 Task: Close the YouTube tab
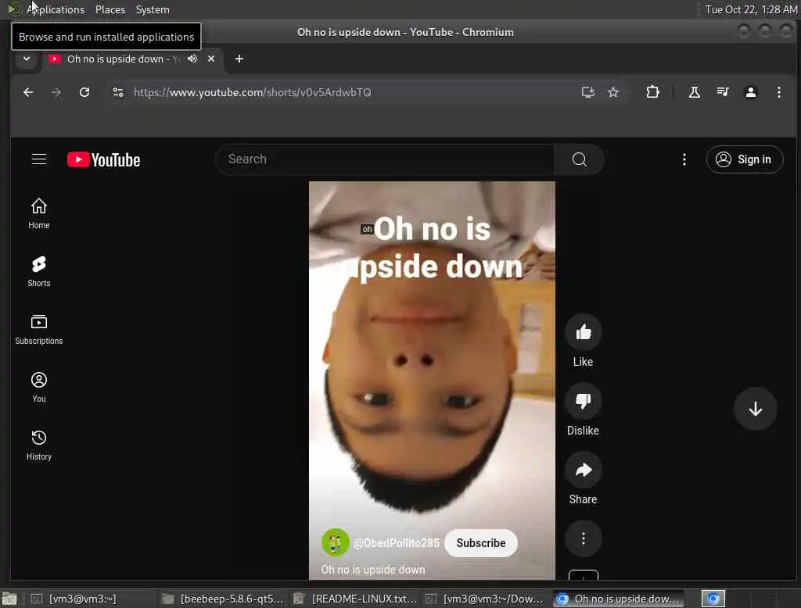(211, 59)
